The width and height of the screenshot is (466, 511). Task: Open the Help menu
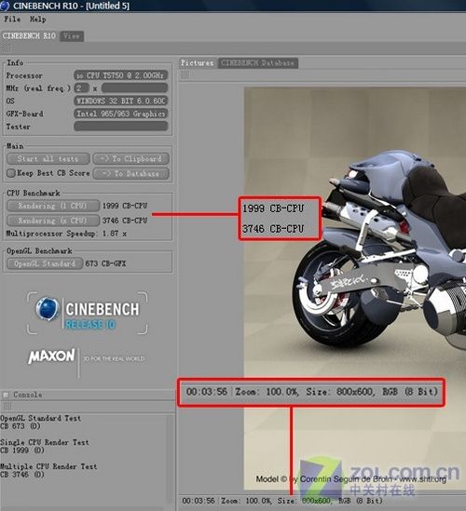click(x=38, y=20)
